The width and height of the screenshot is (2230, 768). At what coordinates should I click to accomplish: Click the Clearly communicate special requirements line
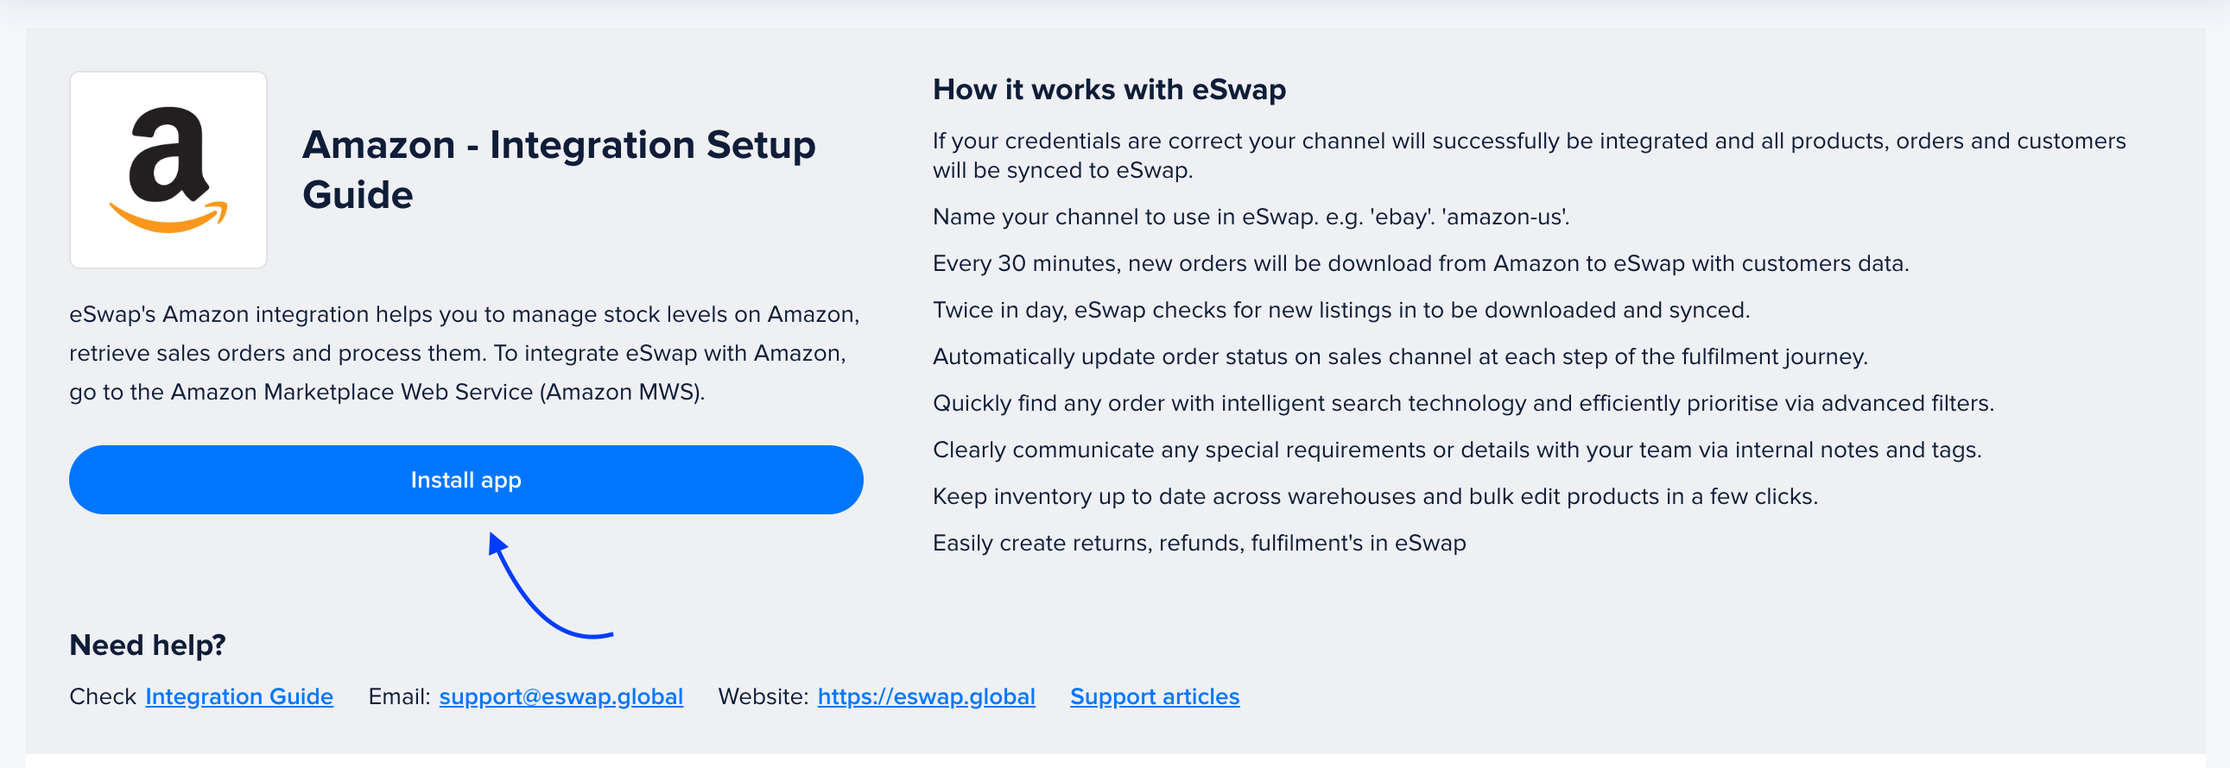click(1456, 450)
